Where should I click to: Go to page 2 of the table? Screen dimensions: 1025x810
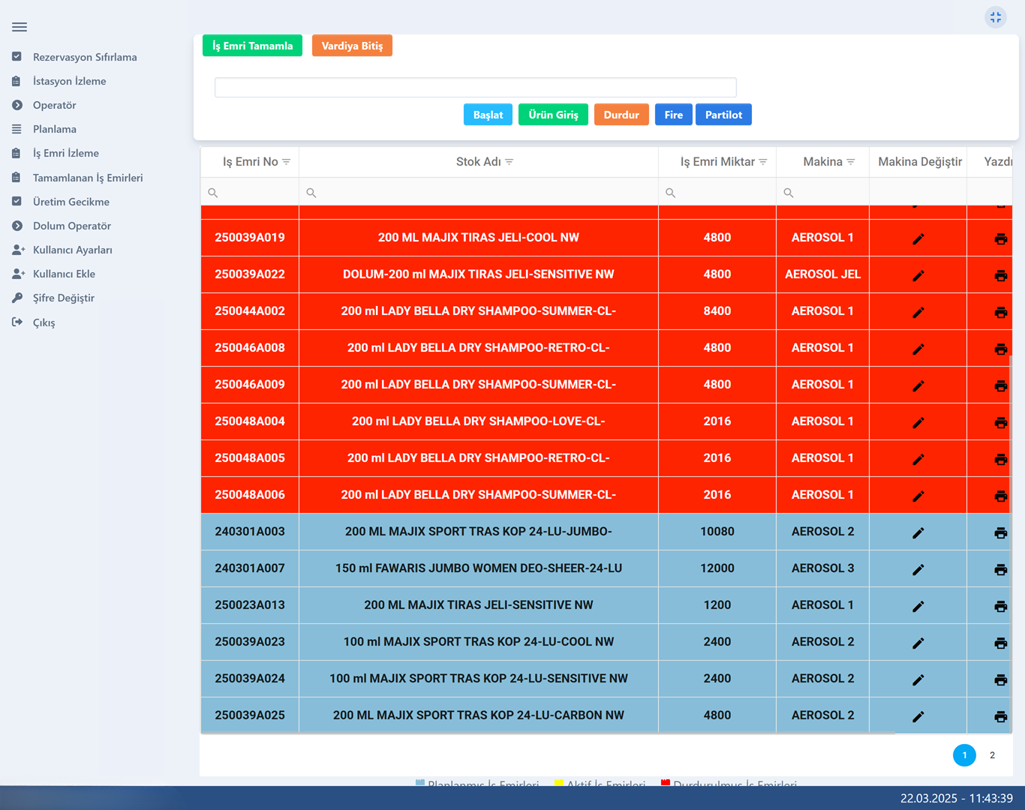(x=992, y=755)
